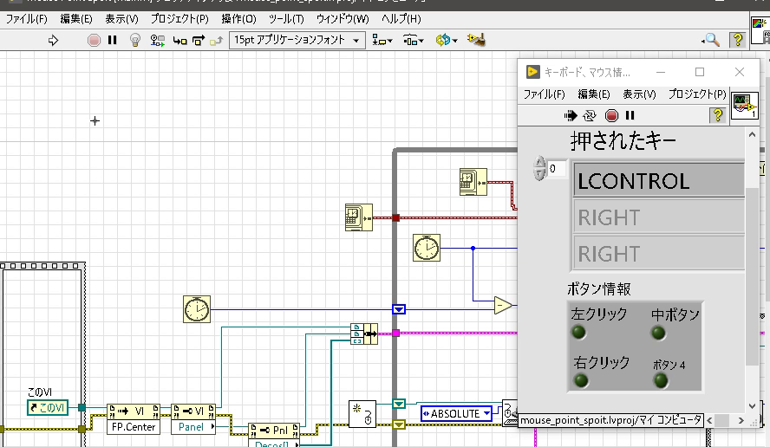Screen dimensions: 770x447
Task: Pause execution in the block diagram toolbar
Action: click(x=113, y=40)
